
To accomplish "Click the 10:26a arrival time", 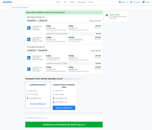I will pyautogui.click(x=71, y=56).
